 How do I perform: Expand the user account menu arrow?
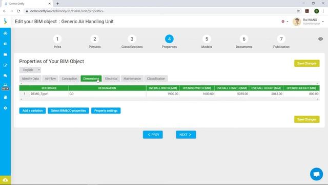pos(323,22)
